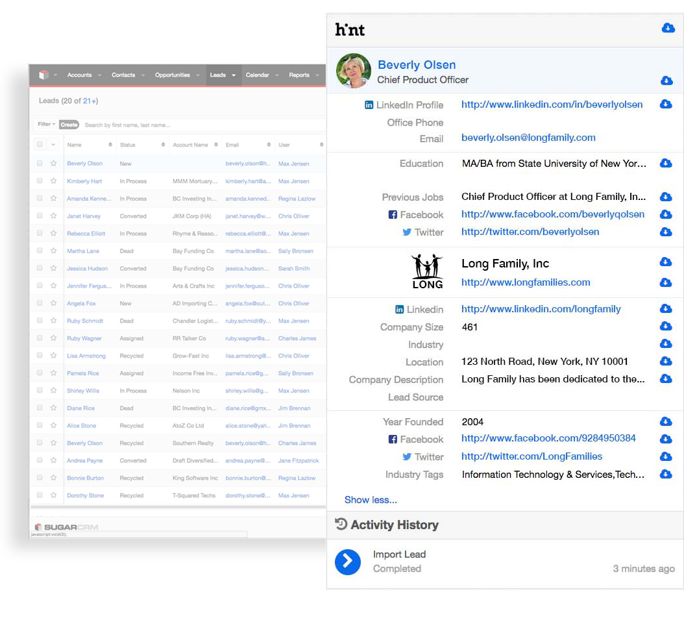Go to Accounts module tab
The image size is (684, 620).
tap(79, 75)
